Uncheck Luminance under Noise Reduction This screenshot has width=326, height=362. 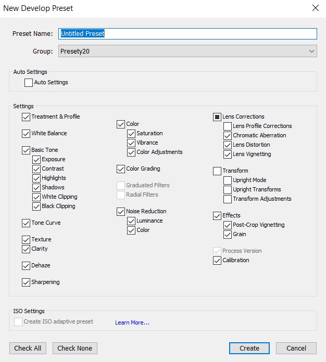[x=131, y=221]
